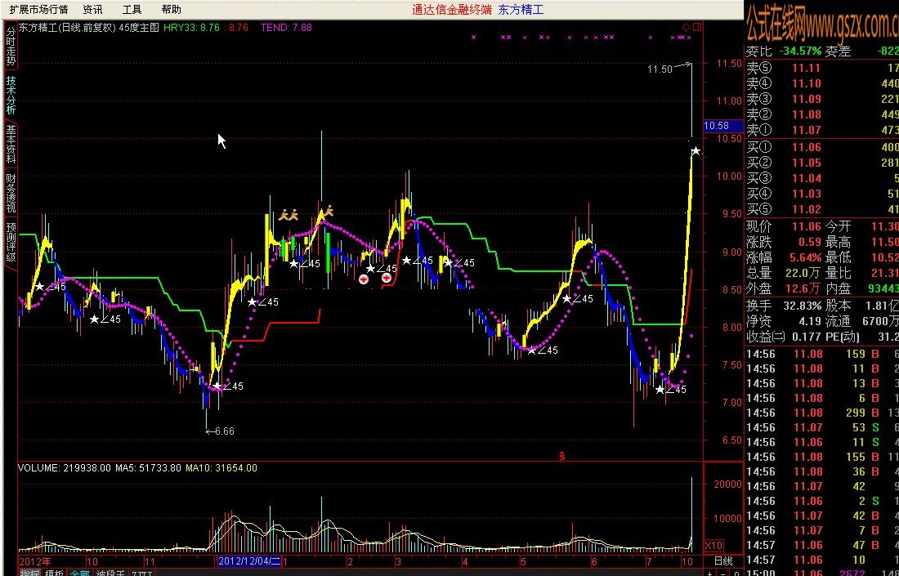899x576 pixels.
Task: Click the 299 B trade tick row
Action: (x=822, y=413)
